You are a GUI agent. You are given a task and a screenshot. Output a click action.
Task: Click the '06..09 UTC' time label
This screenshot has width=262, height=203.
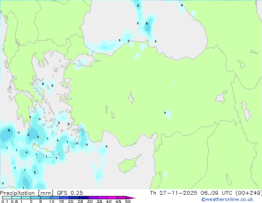click(x=217, y=193)
